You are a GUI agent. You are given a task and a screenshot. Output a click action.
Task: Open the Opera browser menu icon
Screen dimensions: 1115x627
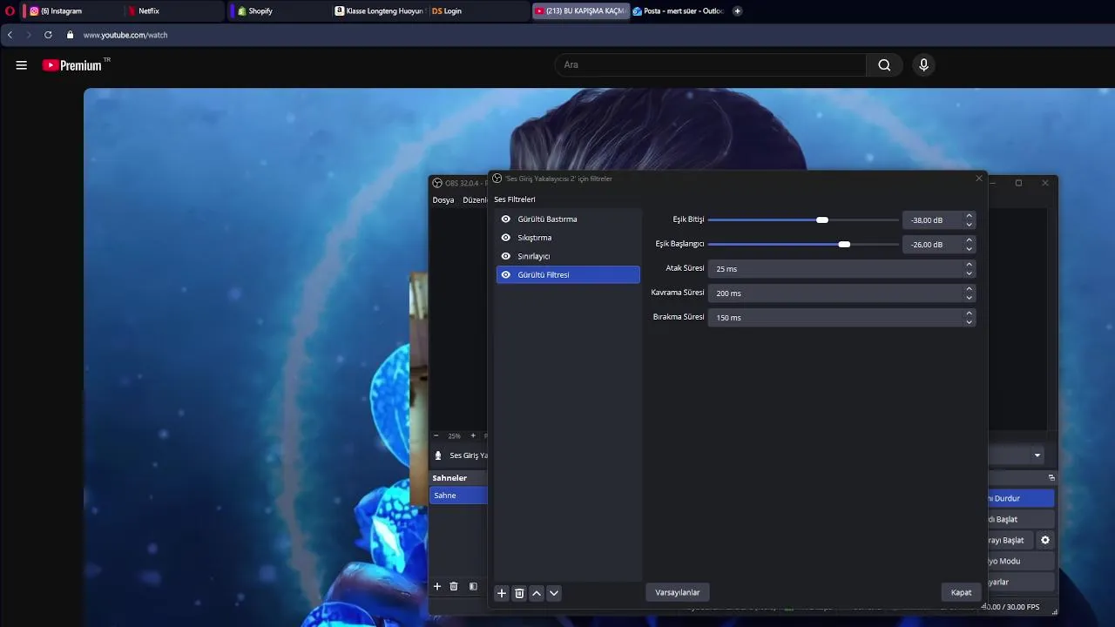10,11
